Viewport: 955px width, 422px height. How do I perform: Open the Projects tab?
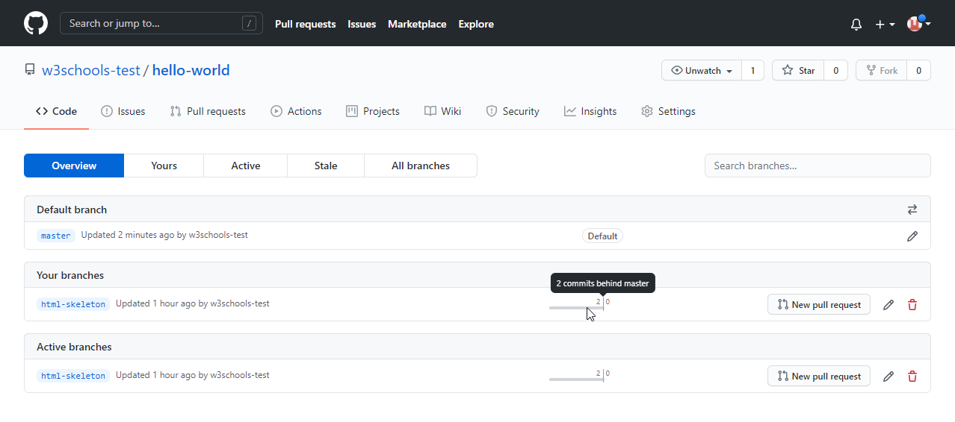point(373,111)
